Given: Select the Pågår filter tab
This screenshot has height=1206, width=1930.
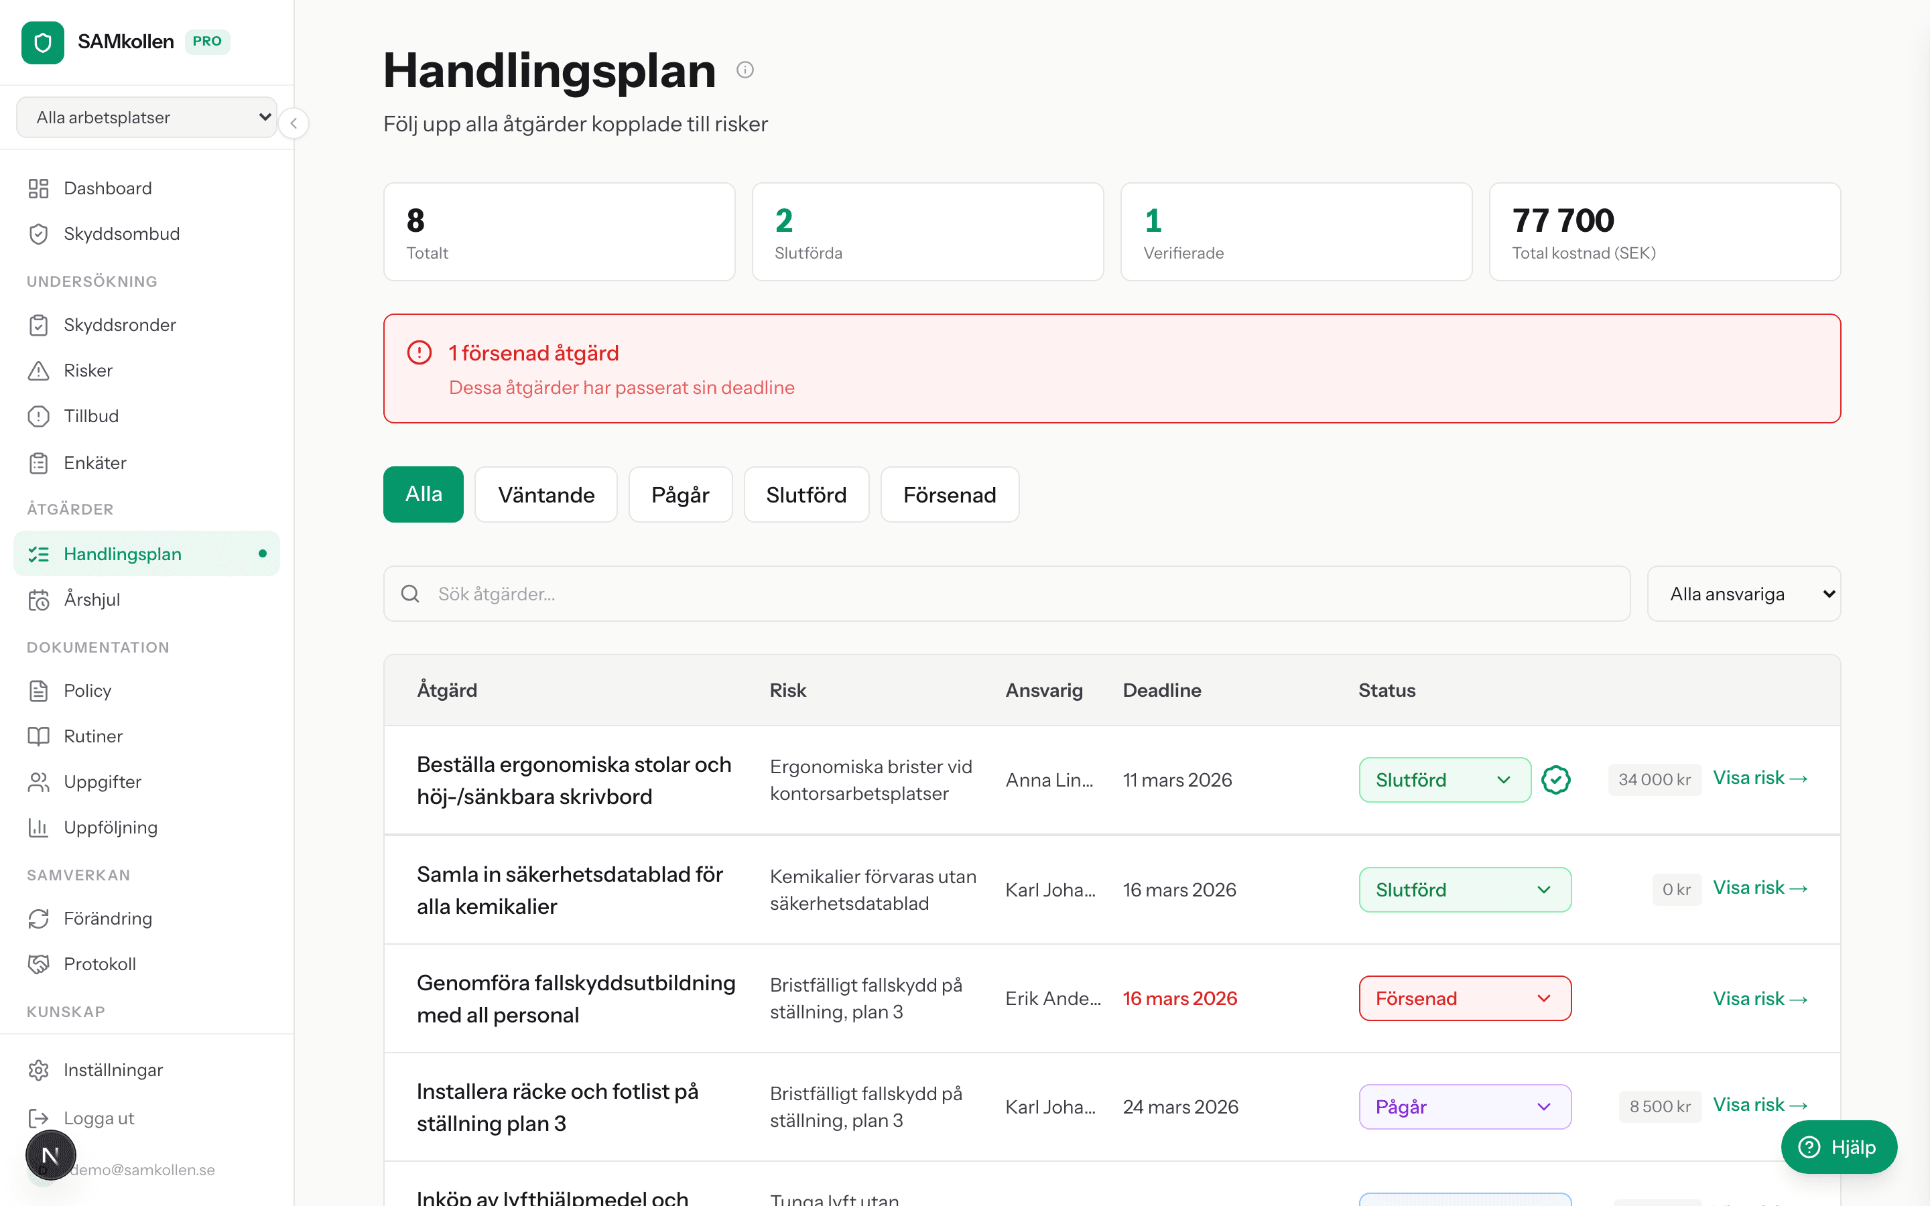Looking at the screenshot, I should tap(680, 494).
